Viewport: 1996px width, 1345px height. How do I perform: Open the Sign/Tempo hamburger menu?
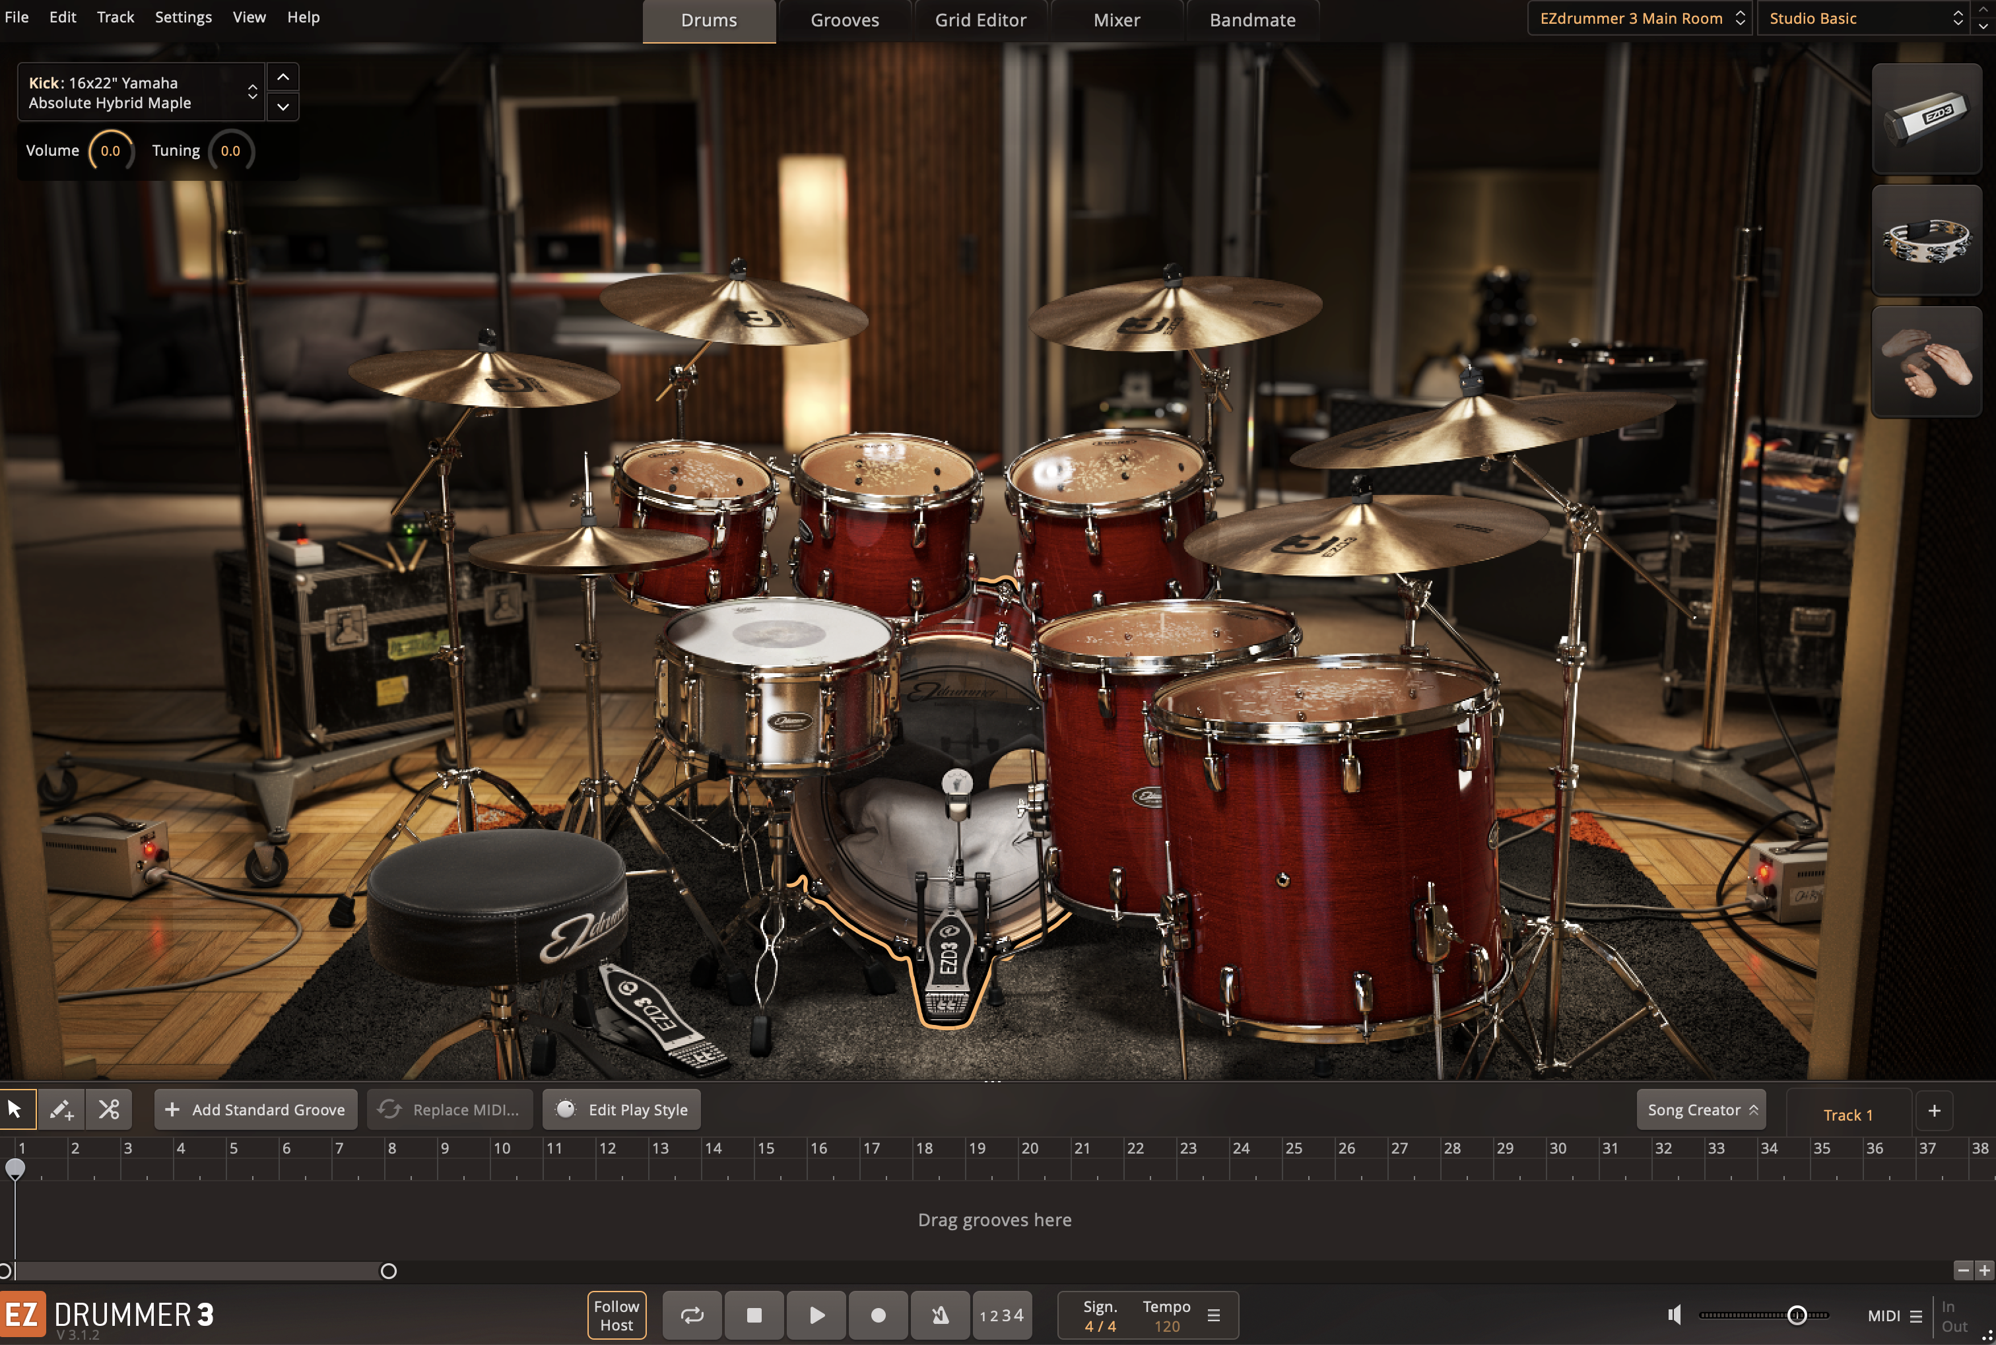tap(1214, 1315)
